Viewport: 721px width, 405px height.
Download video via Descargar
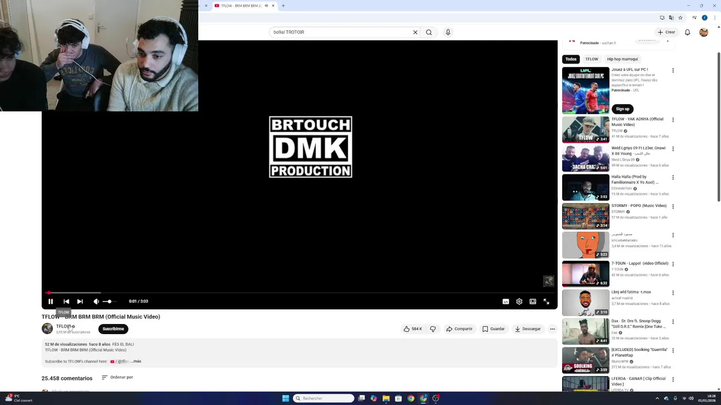point(527,329)
